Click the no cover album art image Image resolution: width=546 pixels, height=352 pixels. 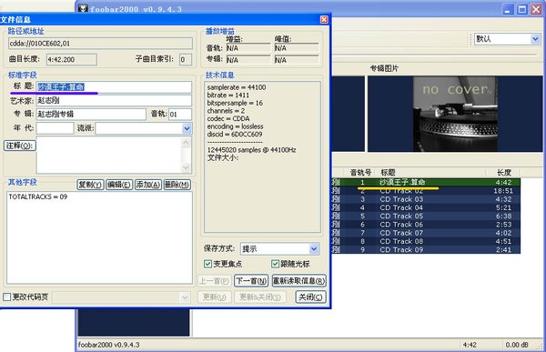456,114
